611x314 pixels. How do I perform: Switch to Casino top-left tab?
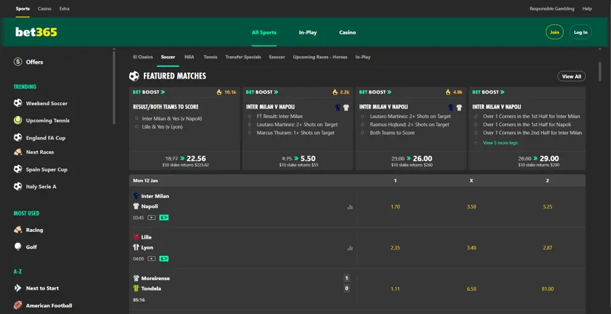tap(44, 9)
